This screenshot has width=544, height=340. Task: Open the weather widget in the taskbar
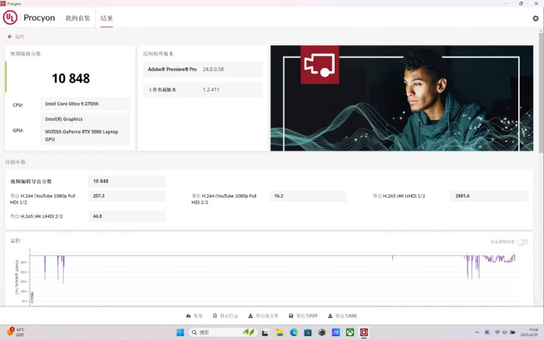15,332
